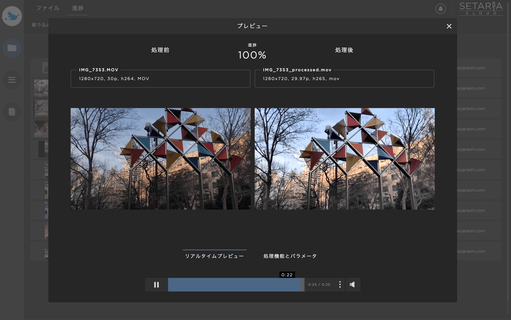Open the folder icon in sidebar
The height and width of the screenshot is (320, 511).
point(12,48)
